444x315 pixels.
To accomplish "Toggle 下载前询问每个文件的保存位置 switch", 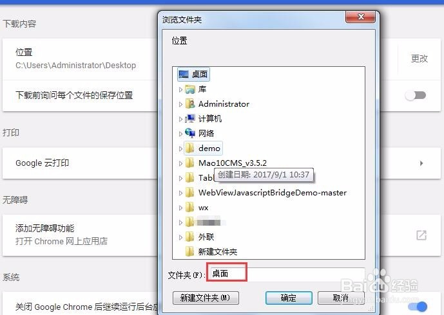I will pyautogui.click(x=416, y=96).
